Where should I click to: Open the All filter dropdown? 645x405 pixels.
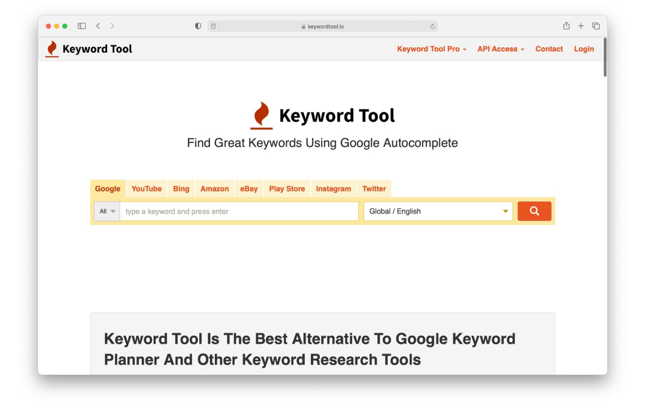(x=107, y=211)
